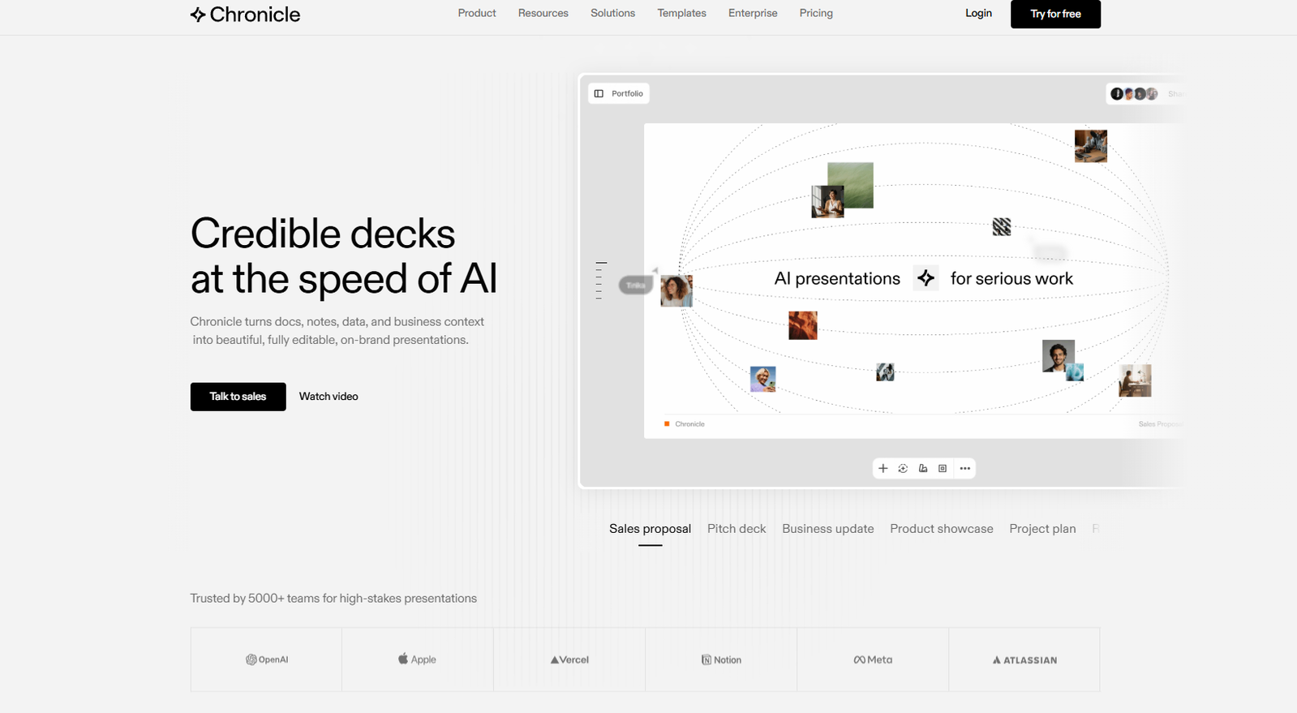The height and width of the screenshot is (713, 1297).
Task: Click the 'for serious work' text on the slide
Action: click(x=1011, y=278)
